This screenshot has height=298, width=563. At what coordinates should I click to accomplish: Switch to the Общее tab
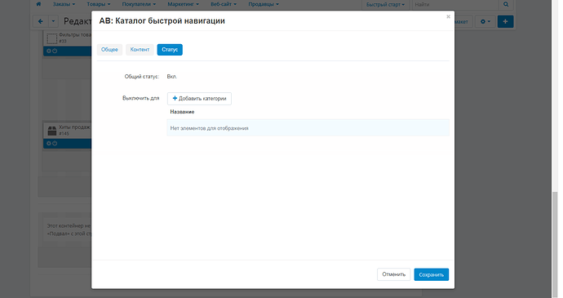109,50
